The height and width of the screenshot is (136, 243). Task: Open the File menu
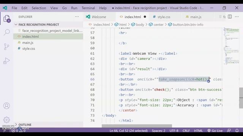pos(14,8)
